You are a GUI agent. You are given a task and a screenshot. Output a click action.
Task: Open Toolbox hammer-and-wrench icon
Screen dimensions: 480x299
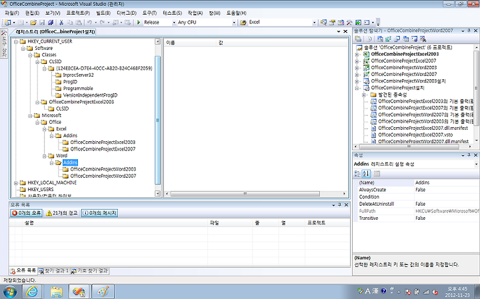(349, 23)
